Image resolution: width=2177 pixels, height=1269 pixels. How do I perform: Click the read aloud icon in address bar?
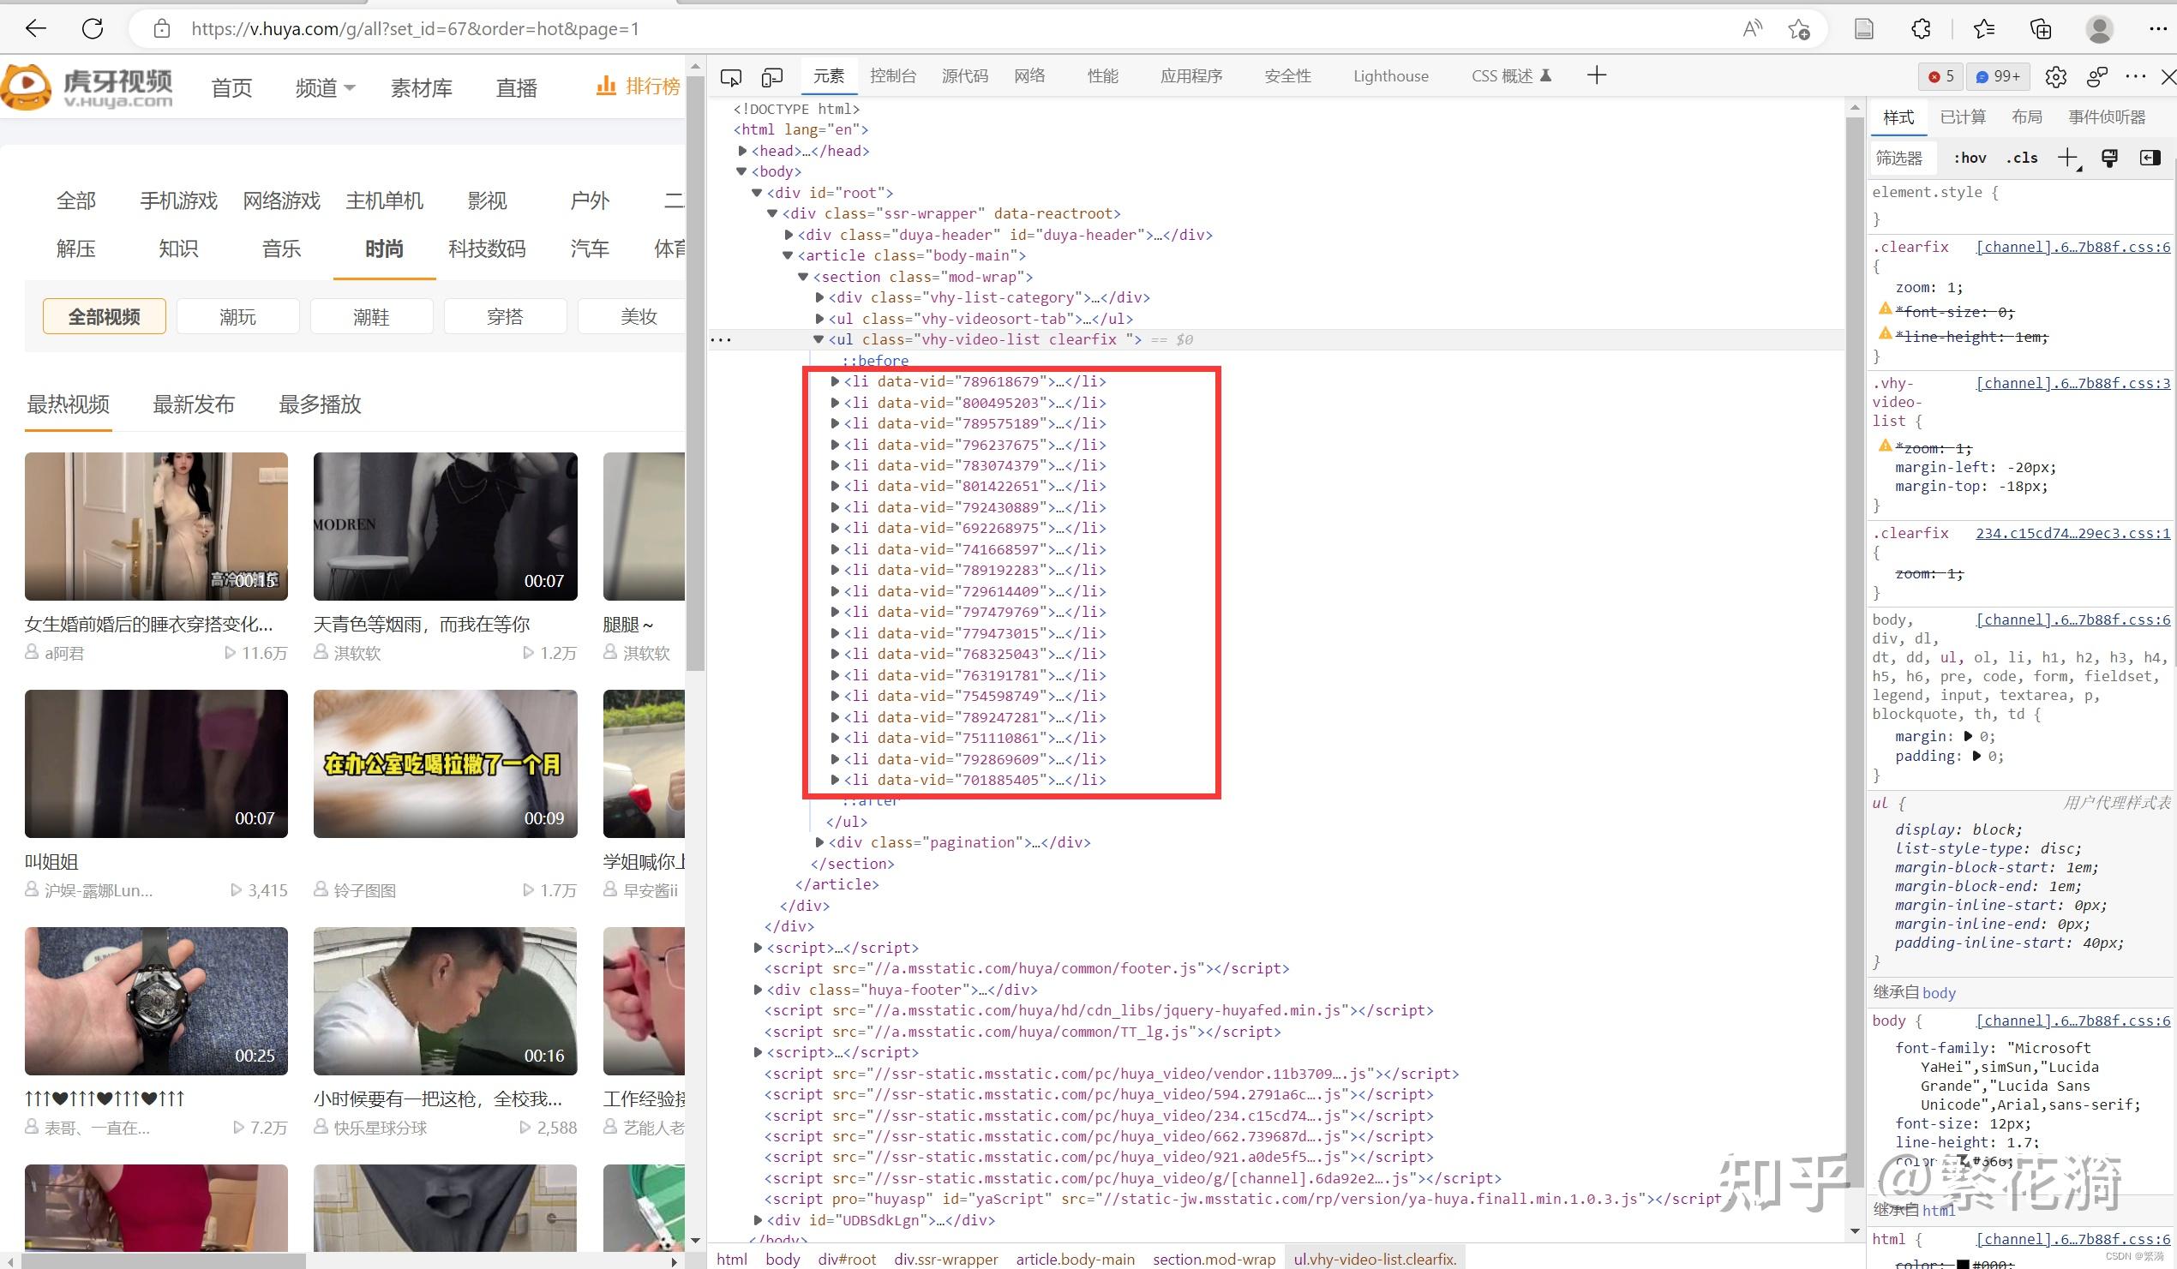(1752, 28)
